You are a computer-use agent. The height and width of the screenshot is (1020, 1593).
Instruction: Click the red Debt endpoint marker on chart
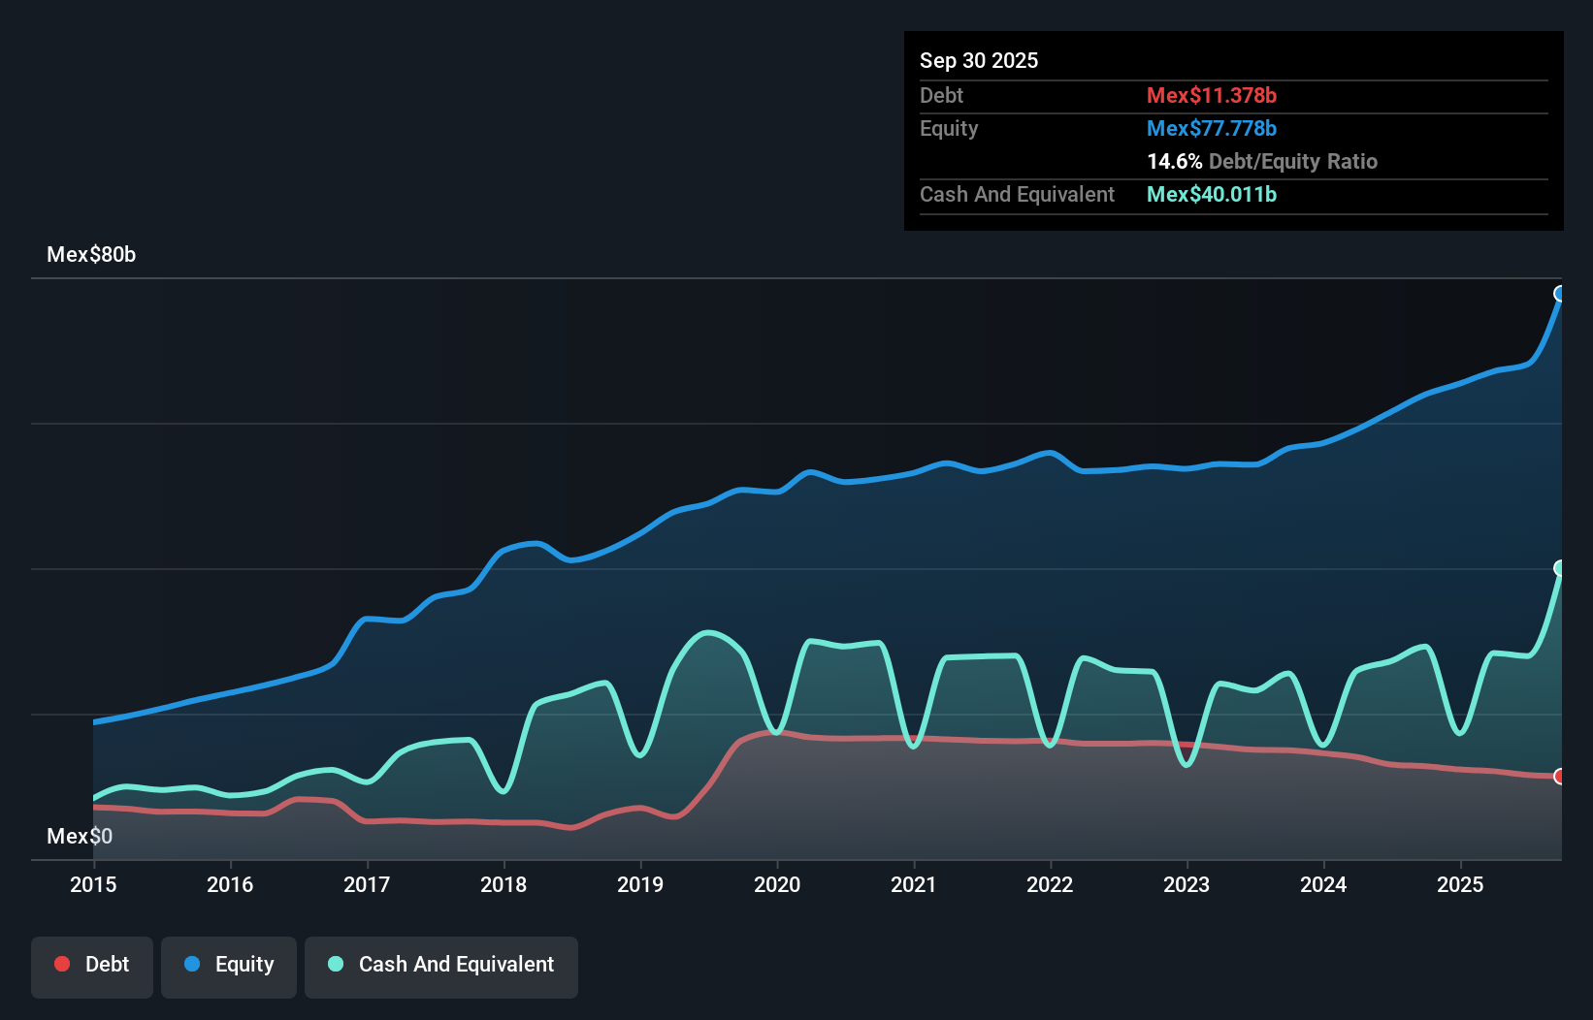coord(1560,776)
